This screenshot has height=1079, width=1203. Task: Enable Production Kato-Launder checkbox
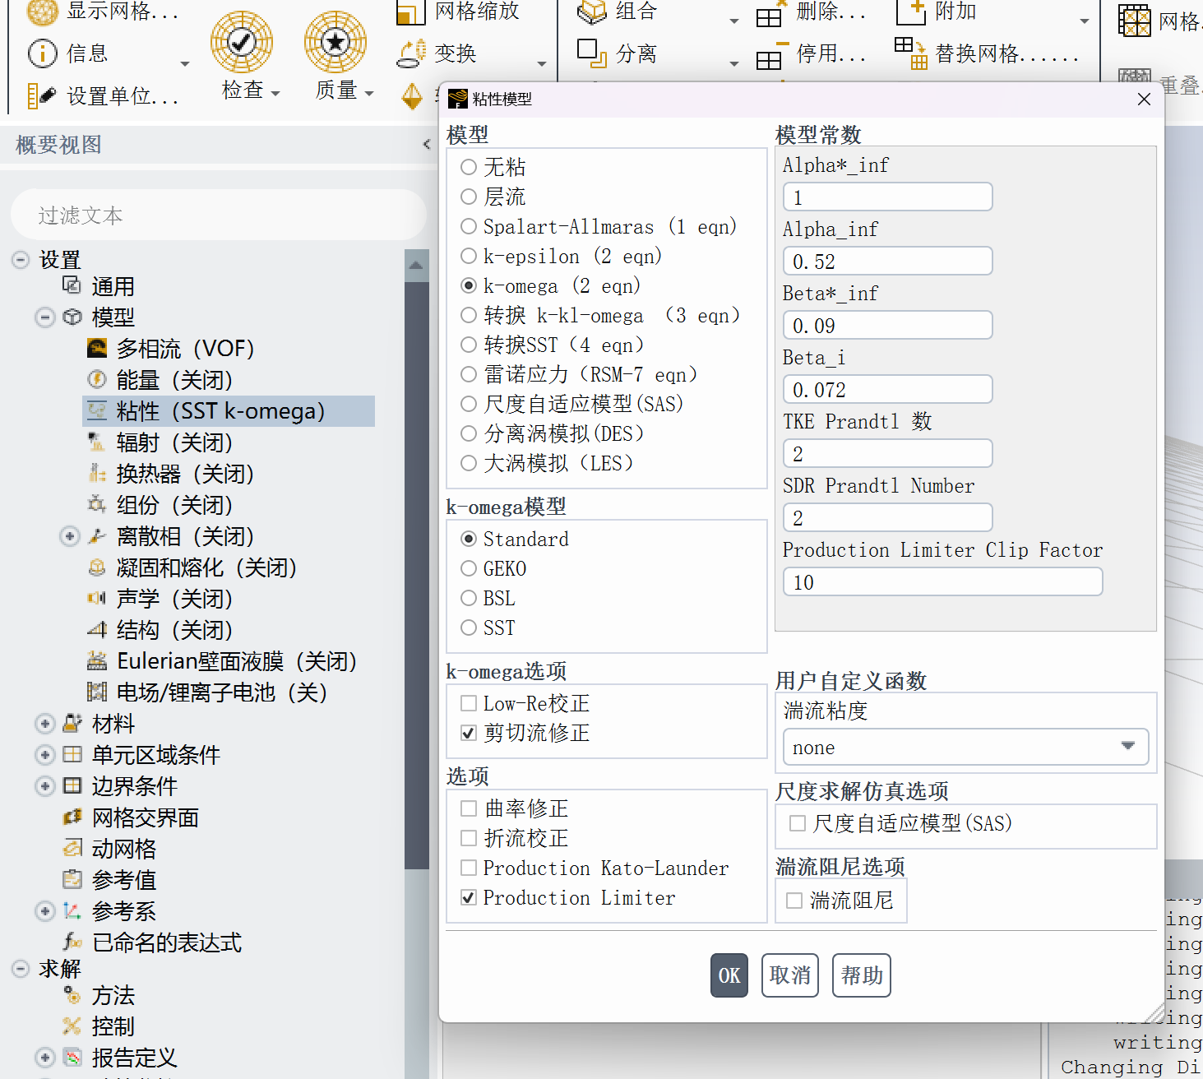(469, 868)
